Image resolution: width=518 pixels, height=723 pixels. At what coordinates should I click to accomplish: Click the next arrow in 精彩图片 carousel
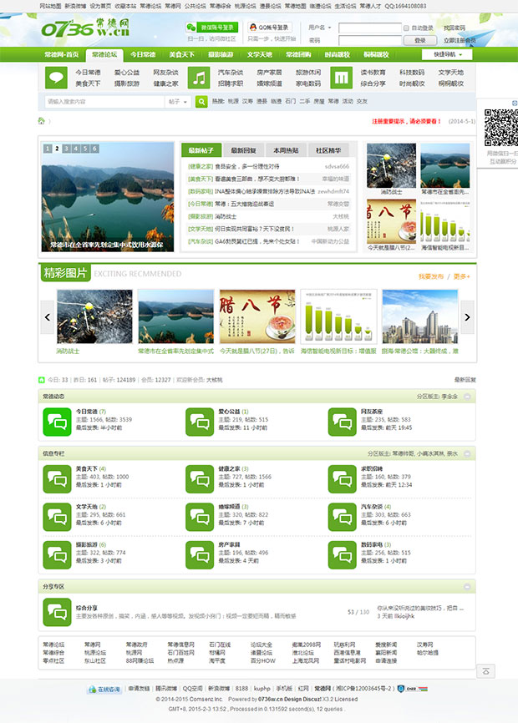coord(467,317)
